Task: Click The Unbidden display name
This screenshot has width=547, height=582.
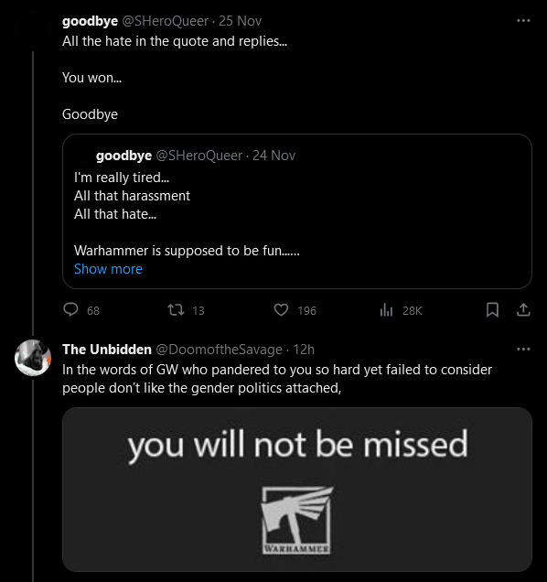Action: click(x=107, y=350)
